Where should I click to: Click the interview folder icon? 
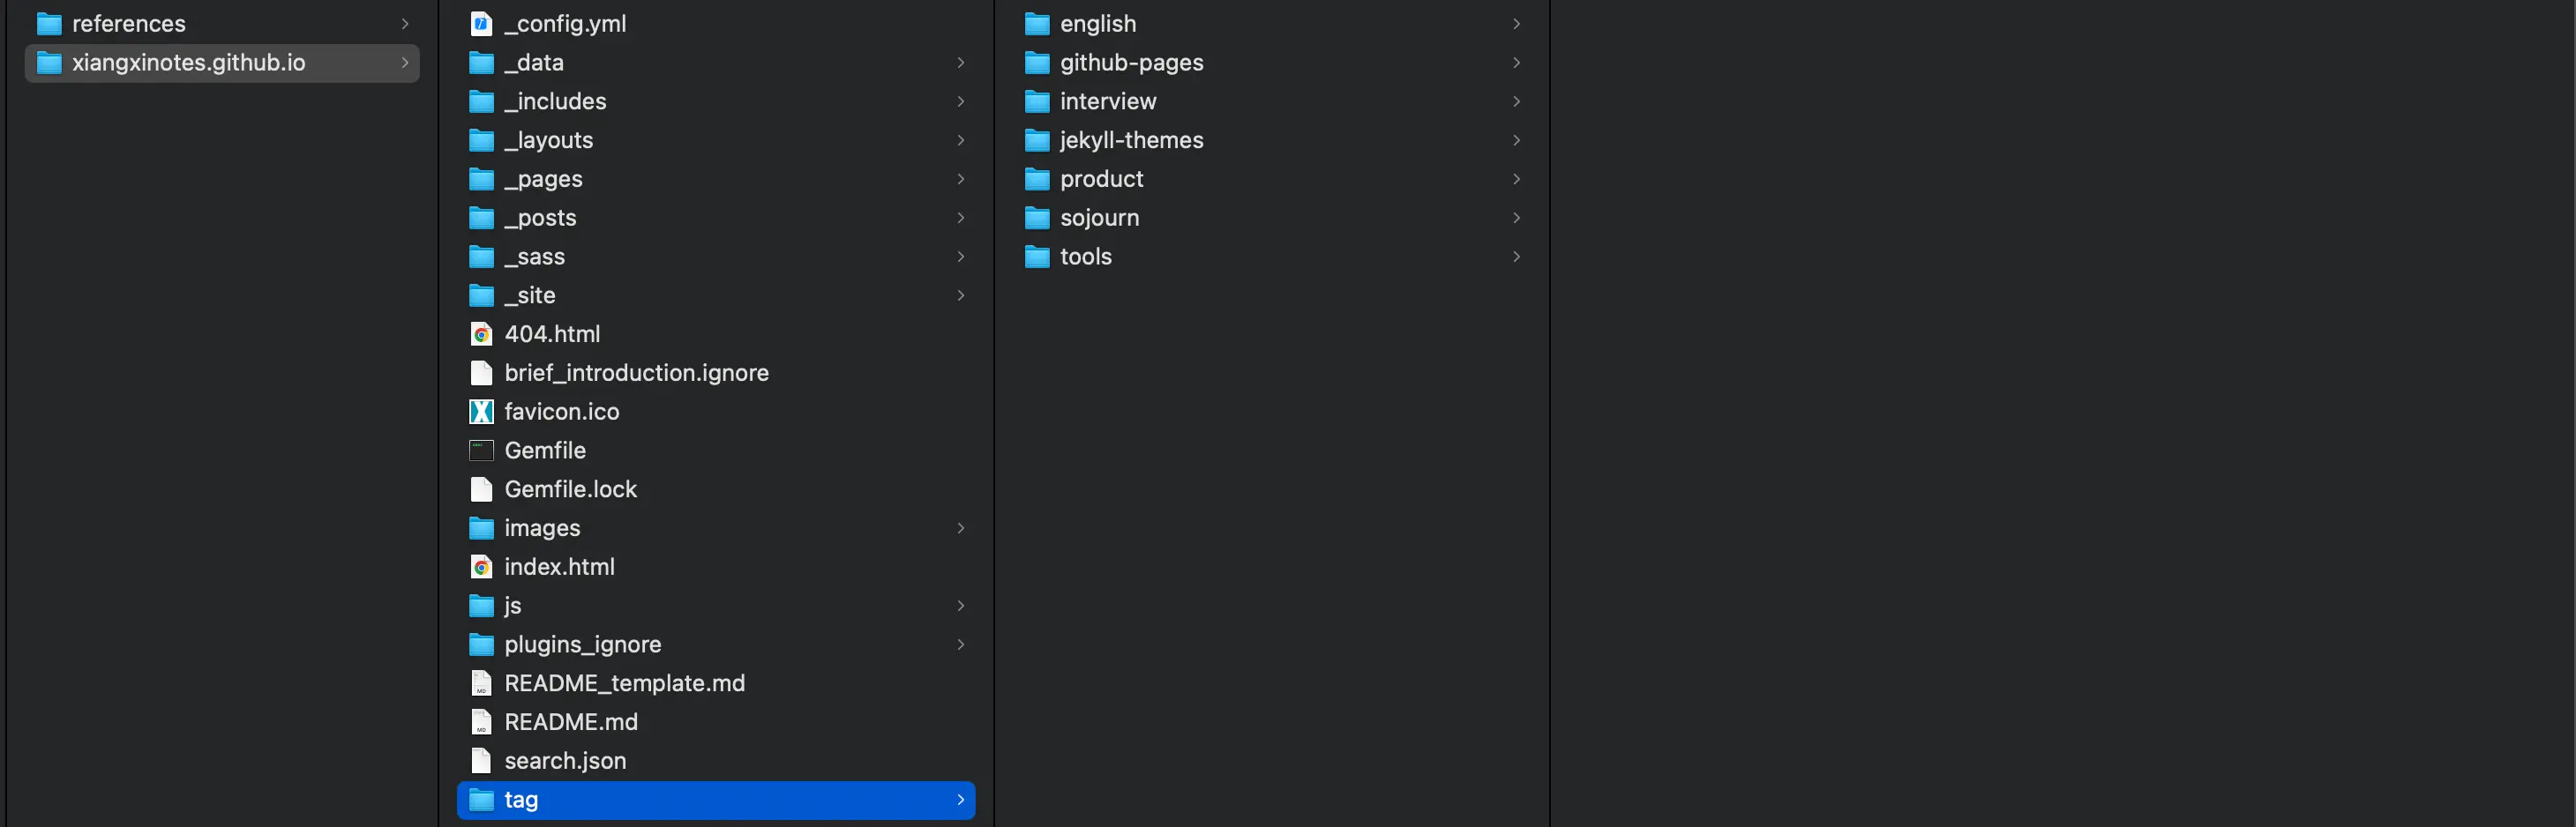[x=1037, y=102]
